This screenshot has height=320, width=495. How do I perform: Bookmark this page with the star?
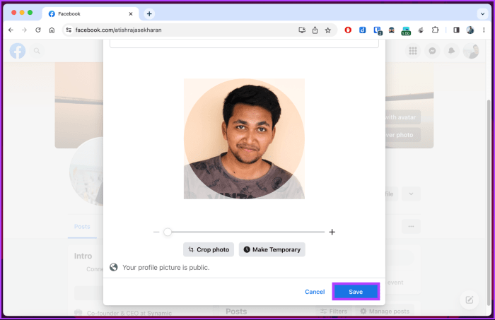point(328,30)
